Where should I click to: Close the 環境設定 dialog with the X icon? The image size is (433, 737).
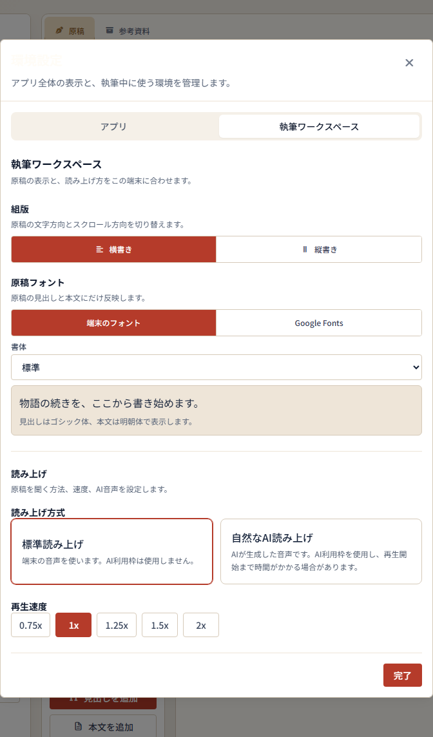tap(409, 63)
